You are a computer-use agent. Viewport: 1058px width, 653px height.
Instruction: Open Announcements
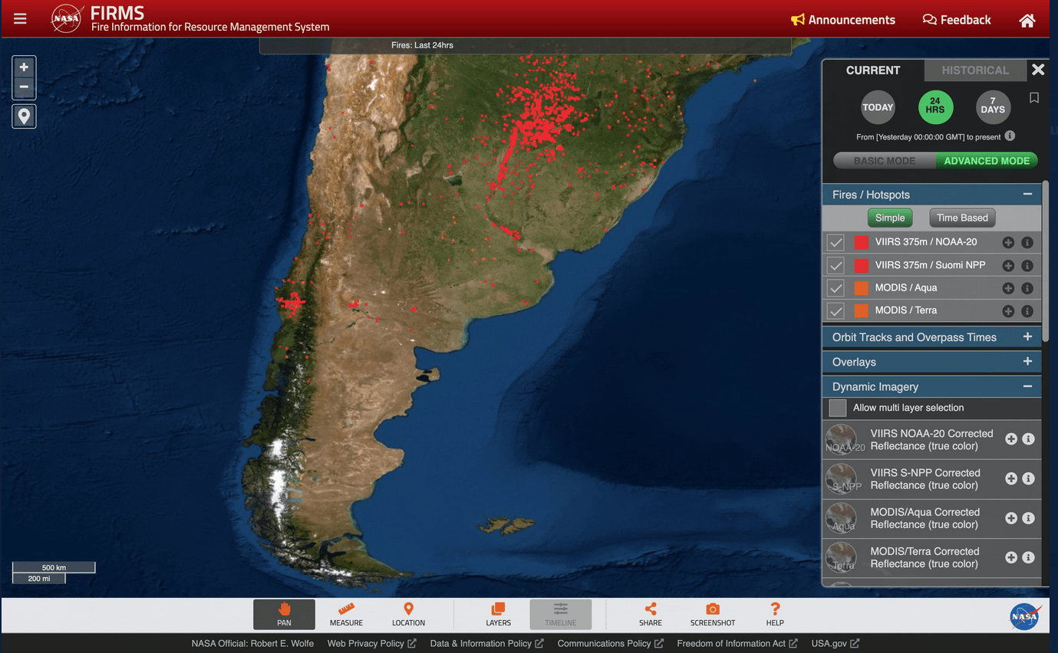pos(843,20)
